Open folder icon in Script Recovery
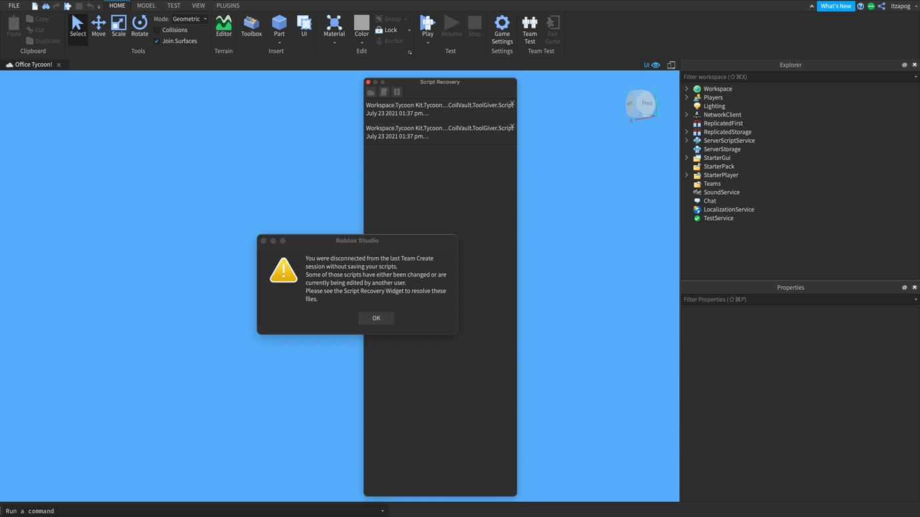 pos(371,92)
